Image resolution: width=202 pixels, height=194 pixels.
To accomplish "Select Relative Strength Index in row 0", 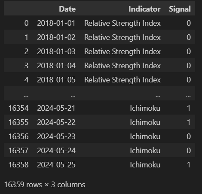I will point(122,23).
